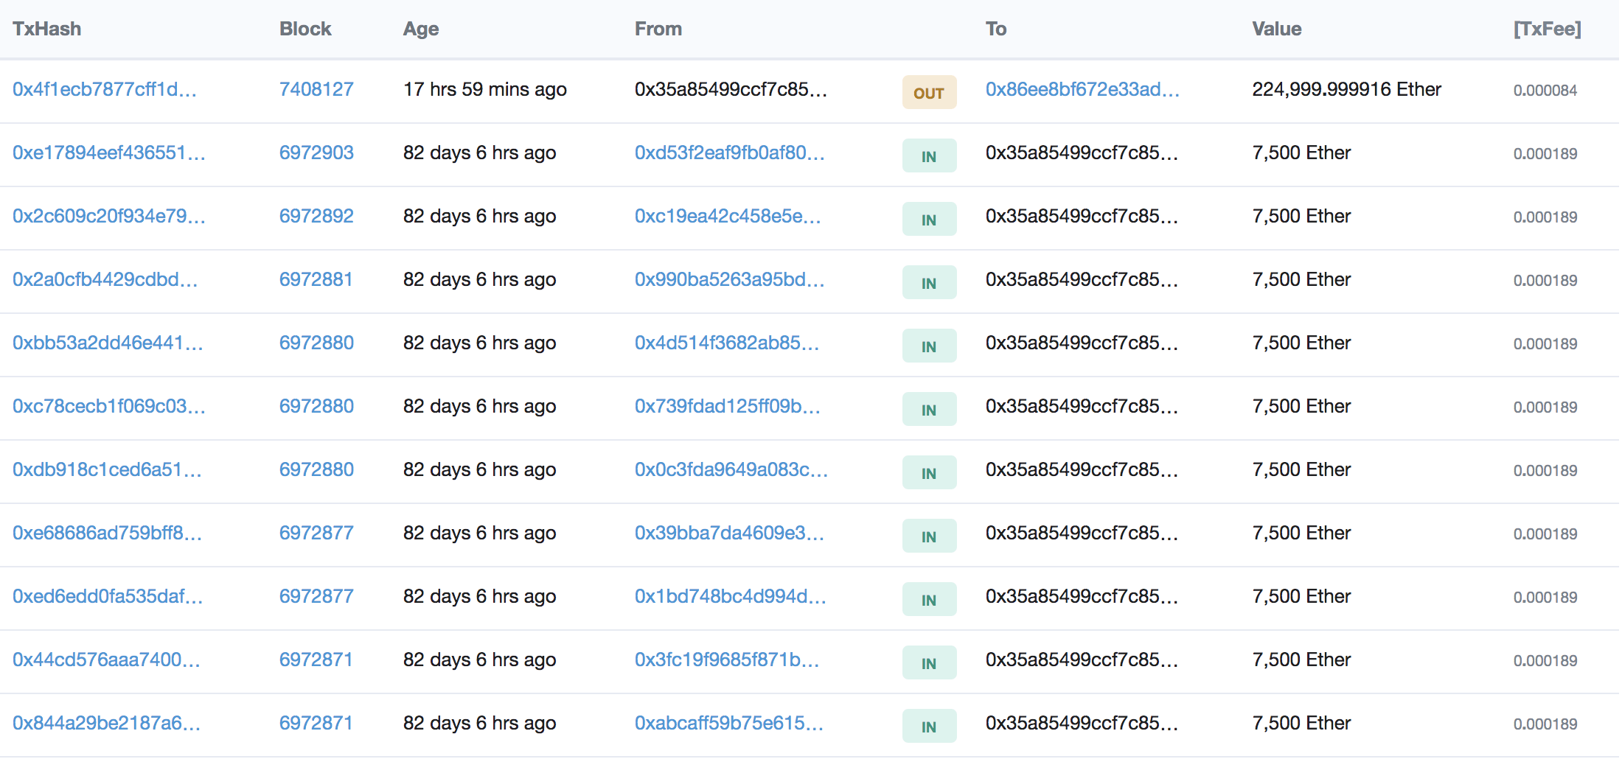Select To address in block 6972903 row
The width and height of the screenshot is (1622, 759).
(1082, 153)
